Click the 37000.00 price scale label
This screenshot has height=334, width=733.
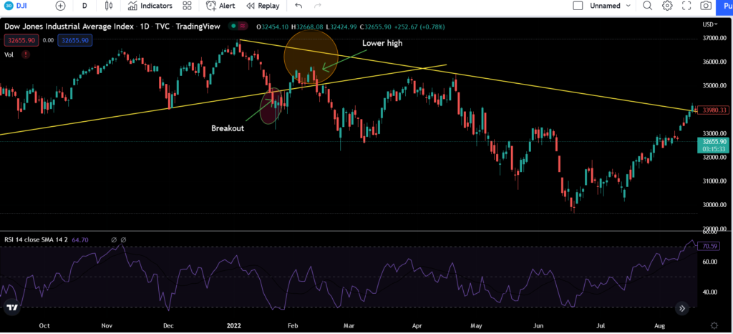(714, 38)
